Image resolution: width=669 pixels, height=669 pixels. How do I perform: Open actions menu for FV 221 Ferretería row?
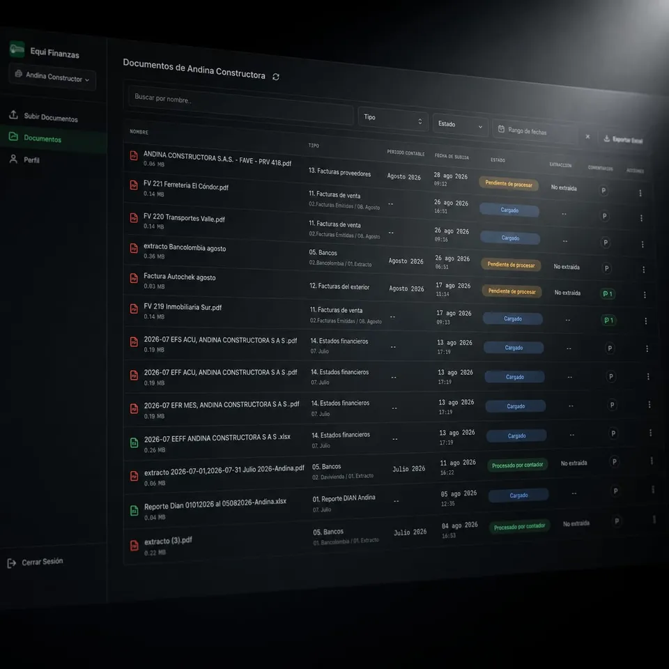coord(641,218)
